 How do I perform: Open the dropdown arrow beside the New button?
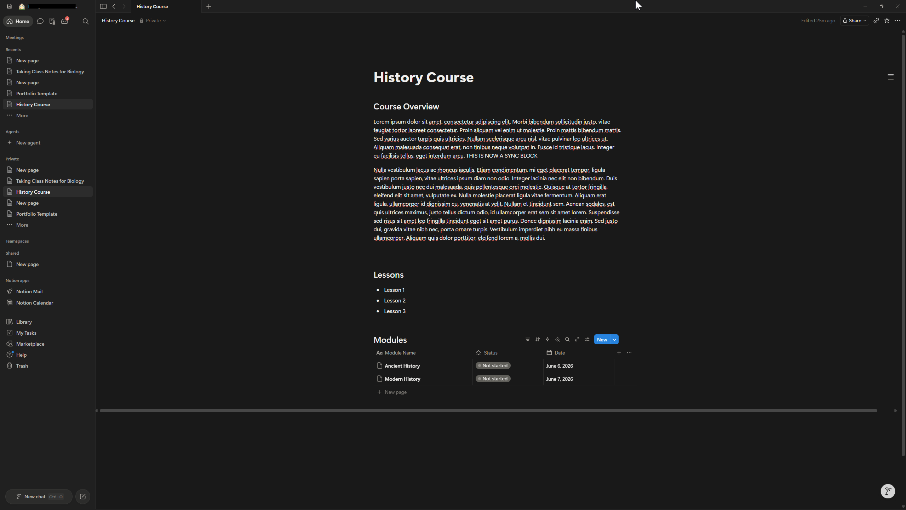(x=614, y=340)
